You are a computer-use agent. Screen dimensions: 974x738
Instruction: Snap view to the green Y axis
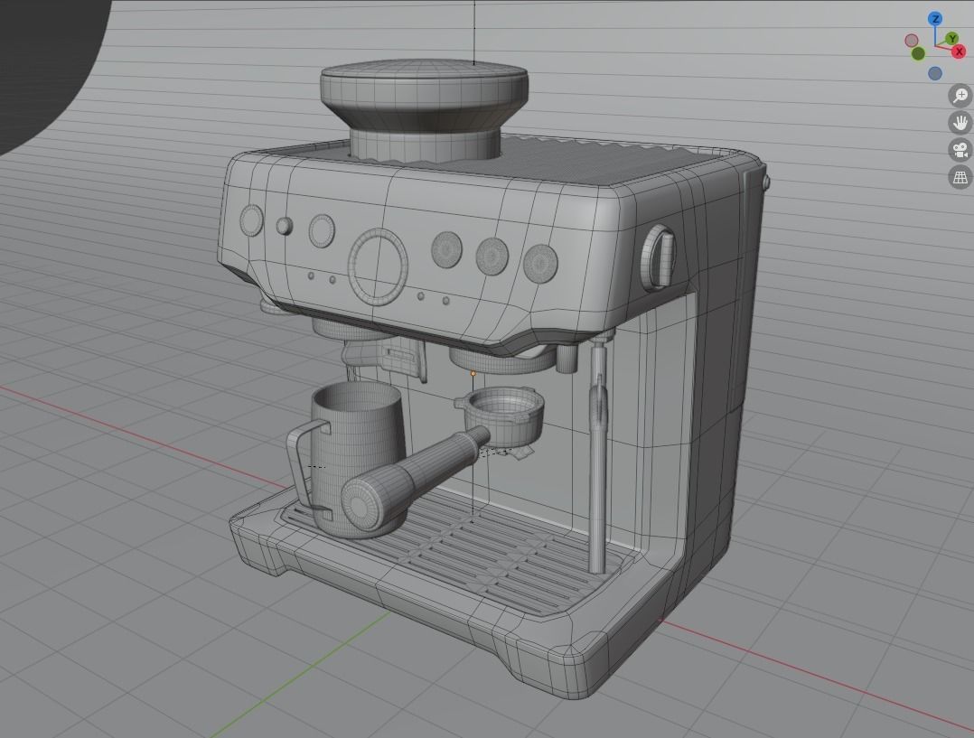[951, 40]
